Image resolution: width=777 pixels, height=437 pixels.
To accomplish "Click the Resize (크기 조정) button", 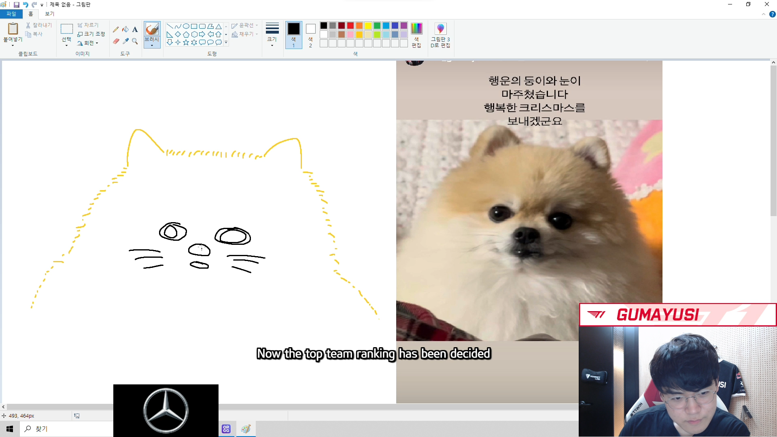I will (x=91, y=34).
